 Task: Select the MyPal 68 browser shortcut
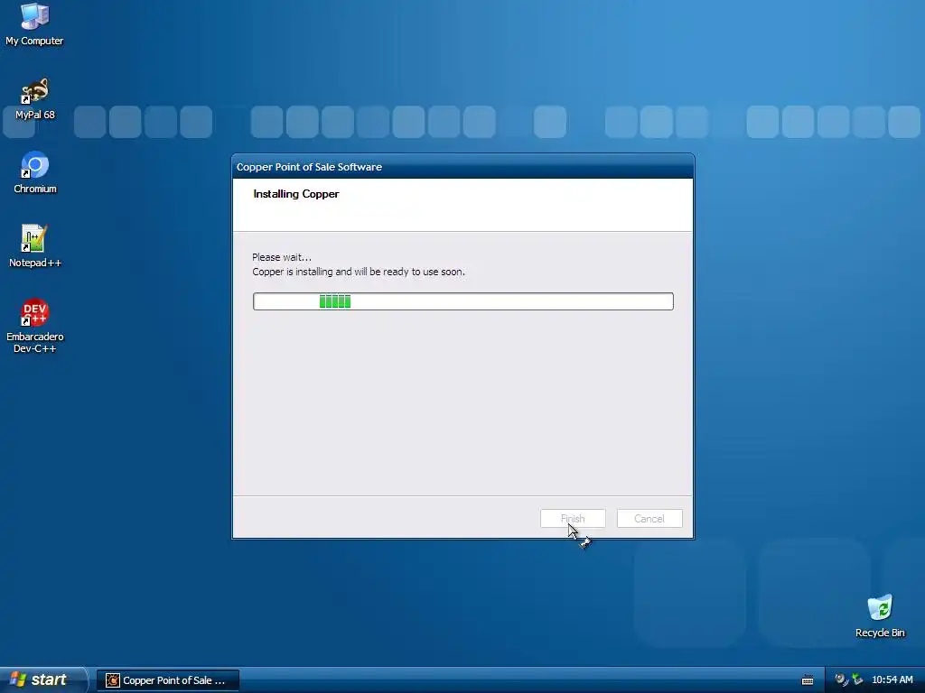34,98
